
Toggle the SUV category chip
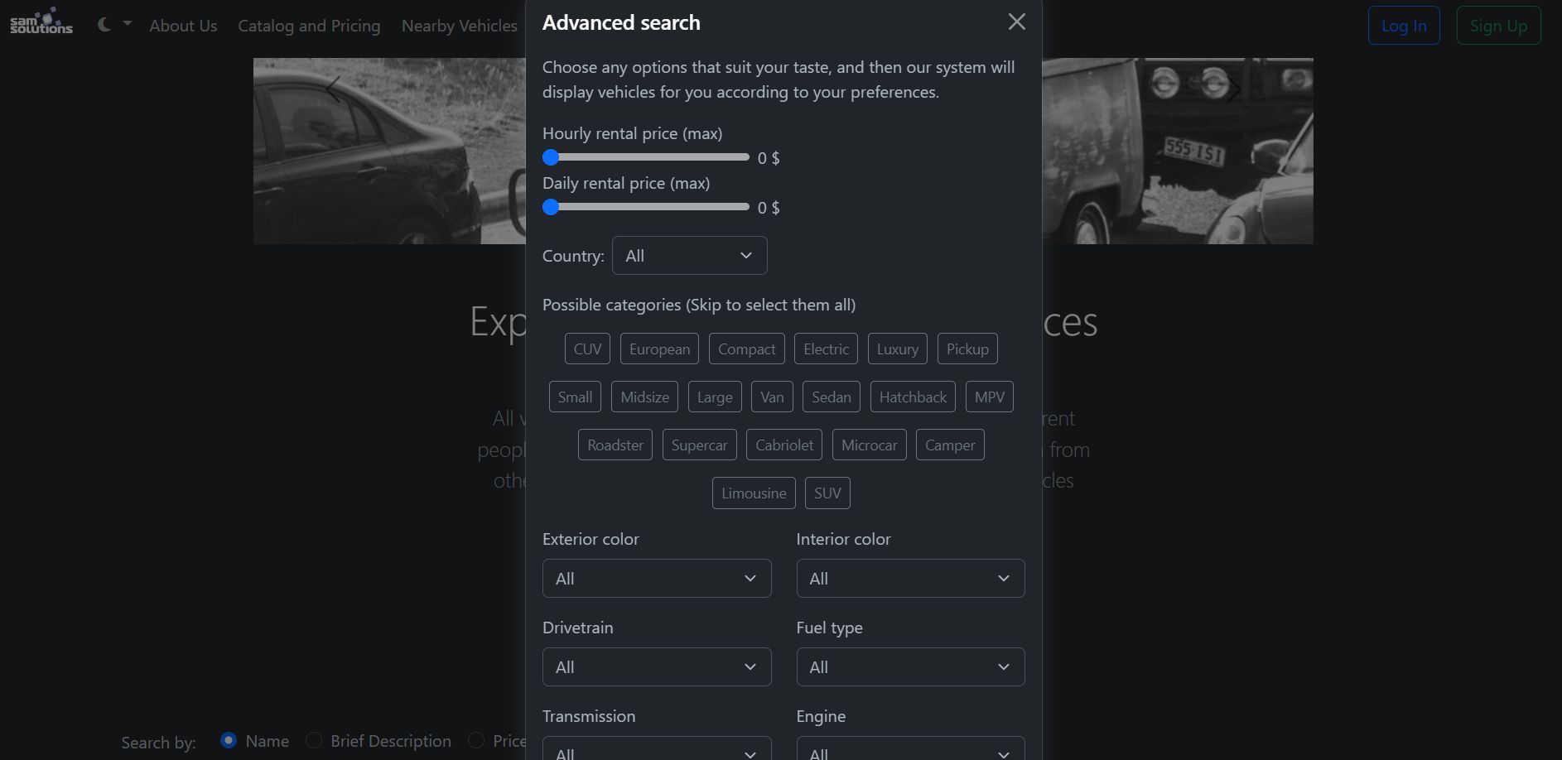827,493
